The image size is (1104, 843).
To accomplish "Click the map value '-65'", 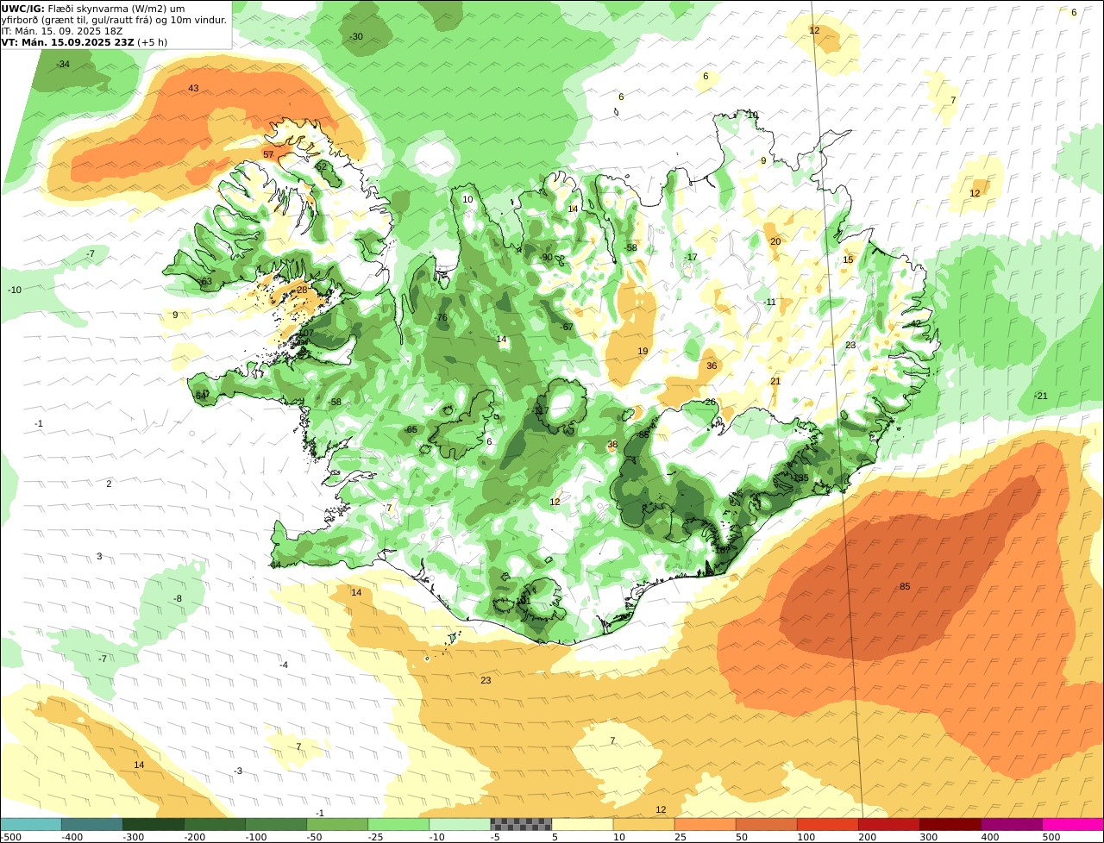I will click(x=411, y=430).
